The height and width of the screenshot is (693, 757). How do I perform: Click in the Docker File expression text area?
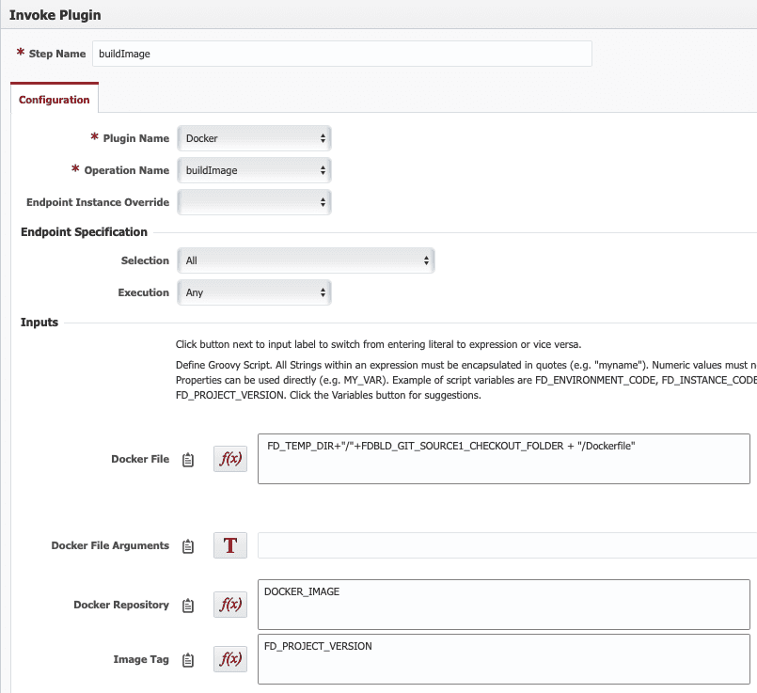[x=503, y=459]
